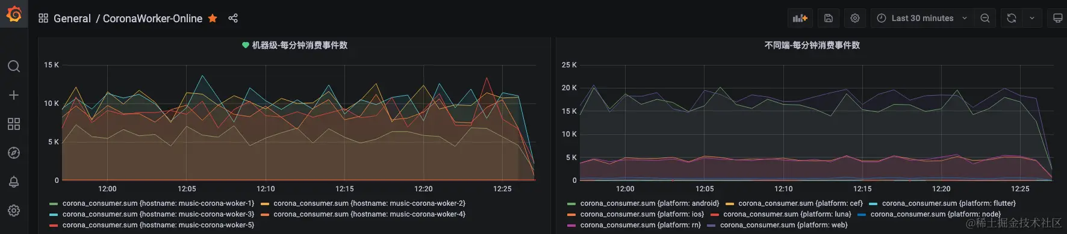Screen dimensions: 1067x234
Task: Toggle the platform: web legend series
Action: 784,225
